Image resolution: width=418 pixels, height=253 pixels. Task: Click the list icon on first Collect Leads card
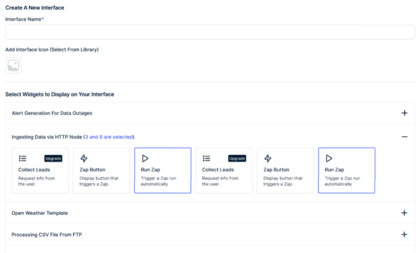(22, 159)
